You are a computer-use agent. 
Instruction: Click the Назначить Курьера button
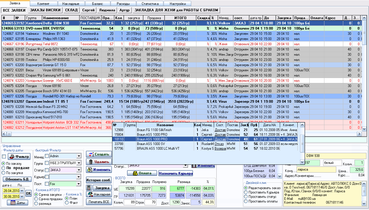176,173
